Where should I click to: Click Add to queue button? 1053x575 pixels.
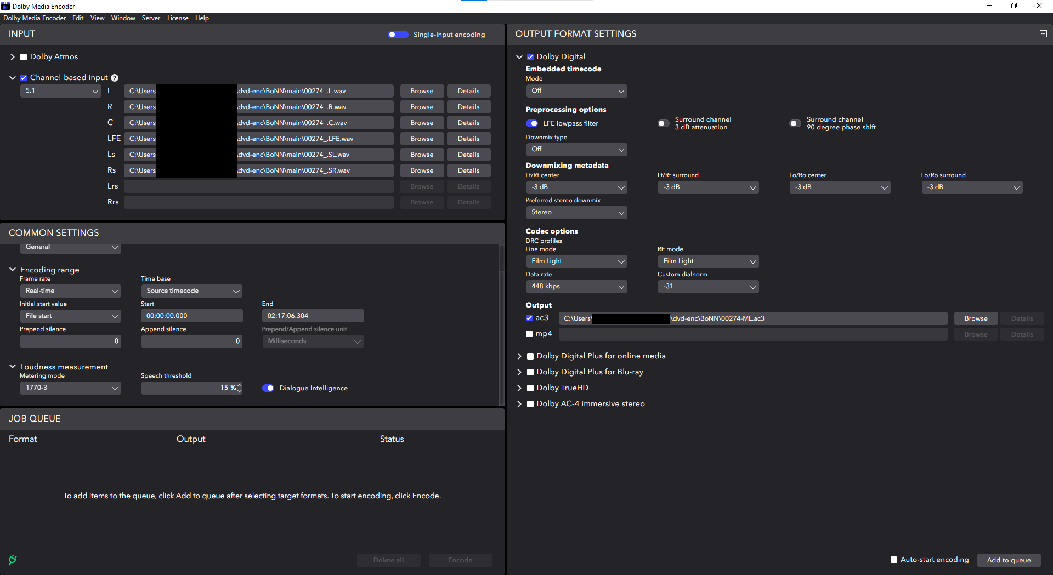[1009, 560]
